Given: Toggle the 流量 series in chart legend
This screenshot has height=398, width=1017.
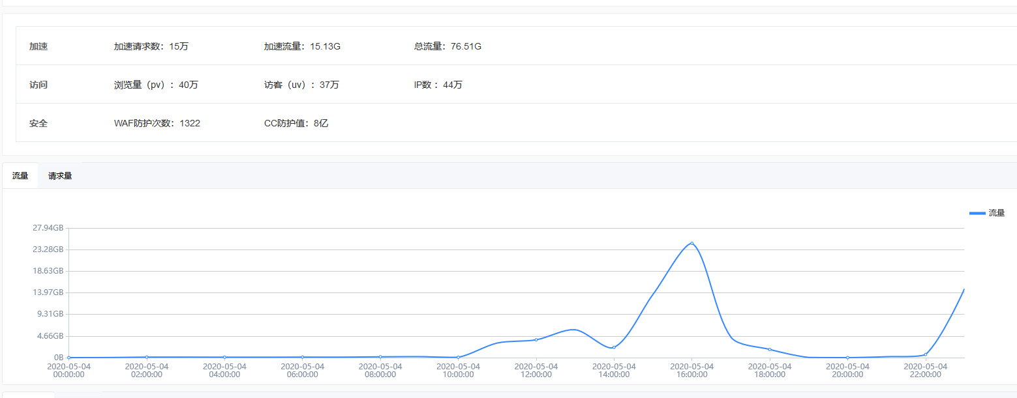Looking at the screenshot, I should pos(987,213).
